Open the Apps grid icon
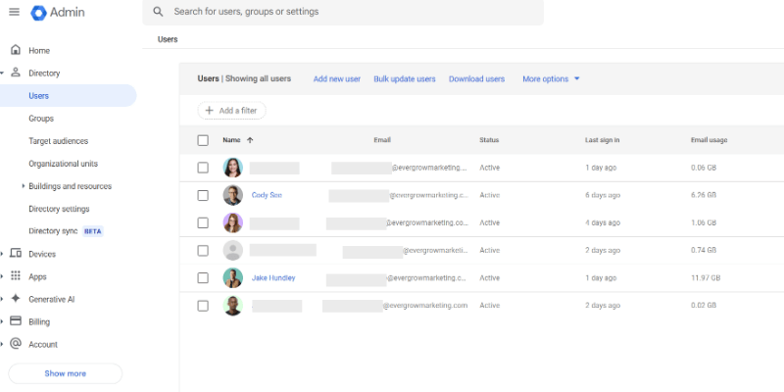This screenshot has width=784, height=392. pyautogui.click(x=16, y=276)
